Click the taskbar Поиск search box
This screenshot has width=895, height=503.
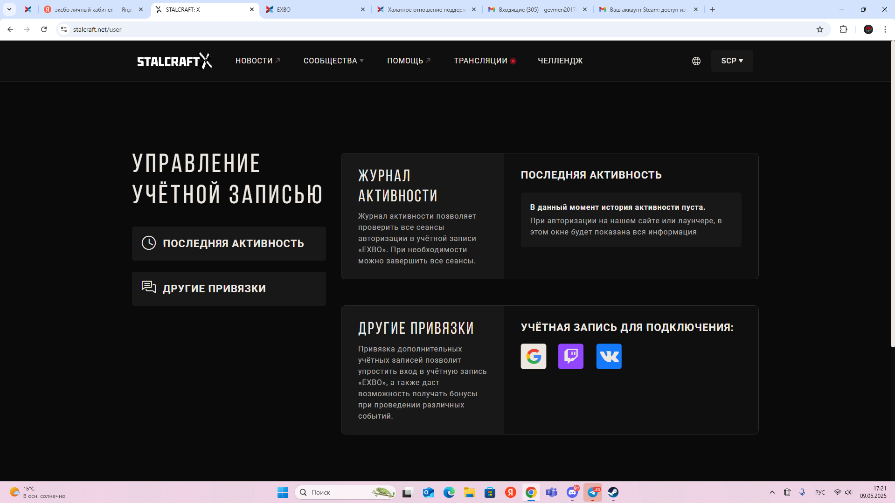pyautogui.click(x=346, y=492)
